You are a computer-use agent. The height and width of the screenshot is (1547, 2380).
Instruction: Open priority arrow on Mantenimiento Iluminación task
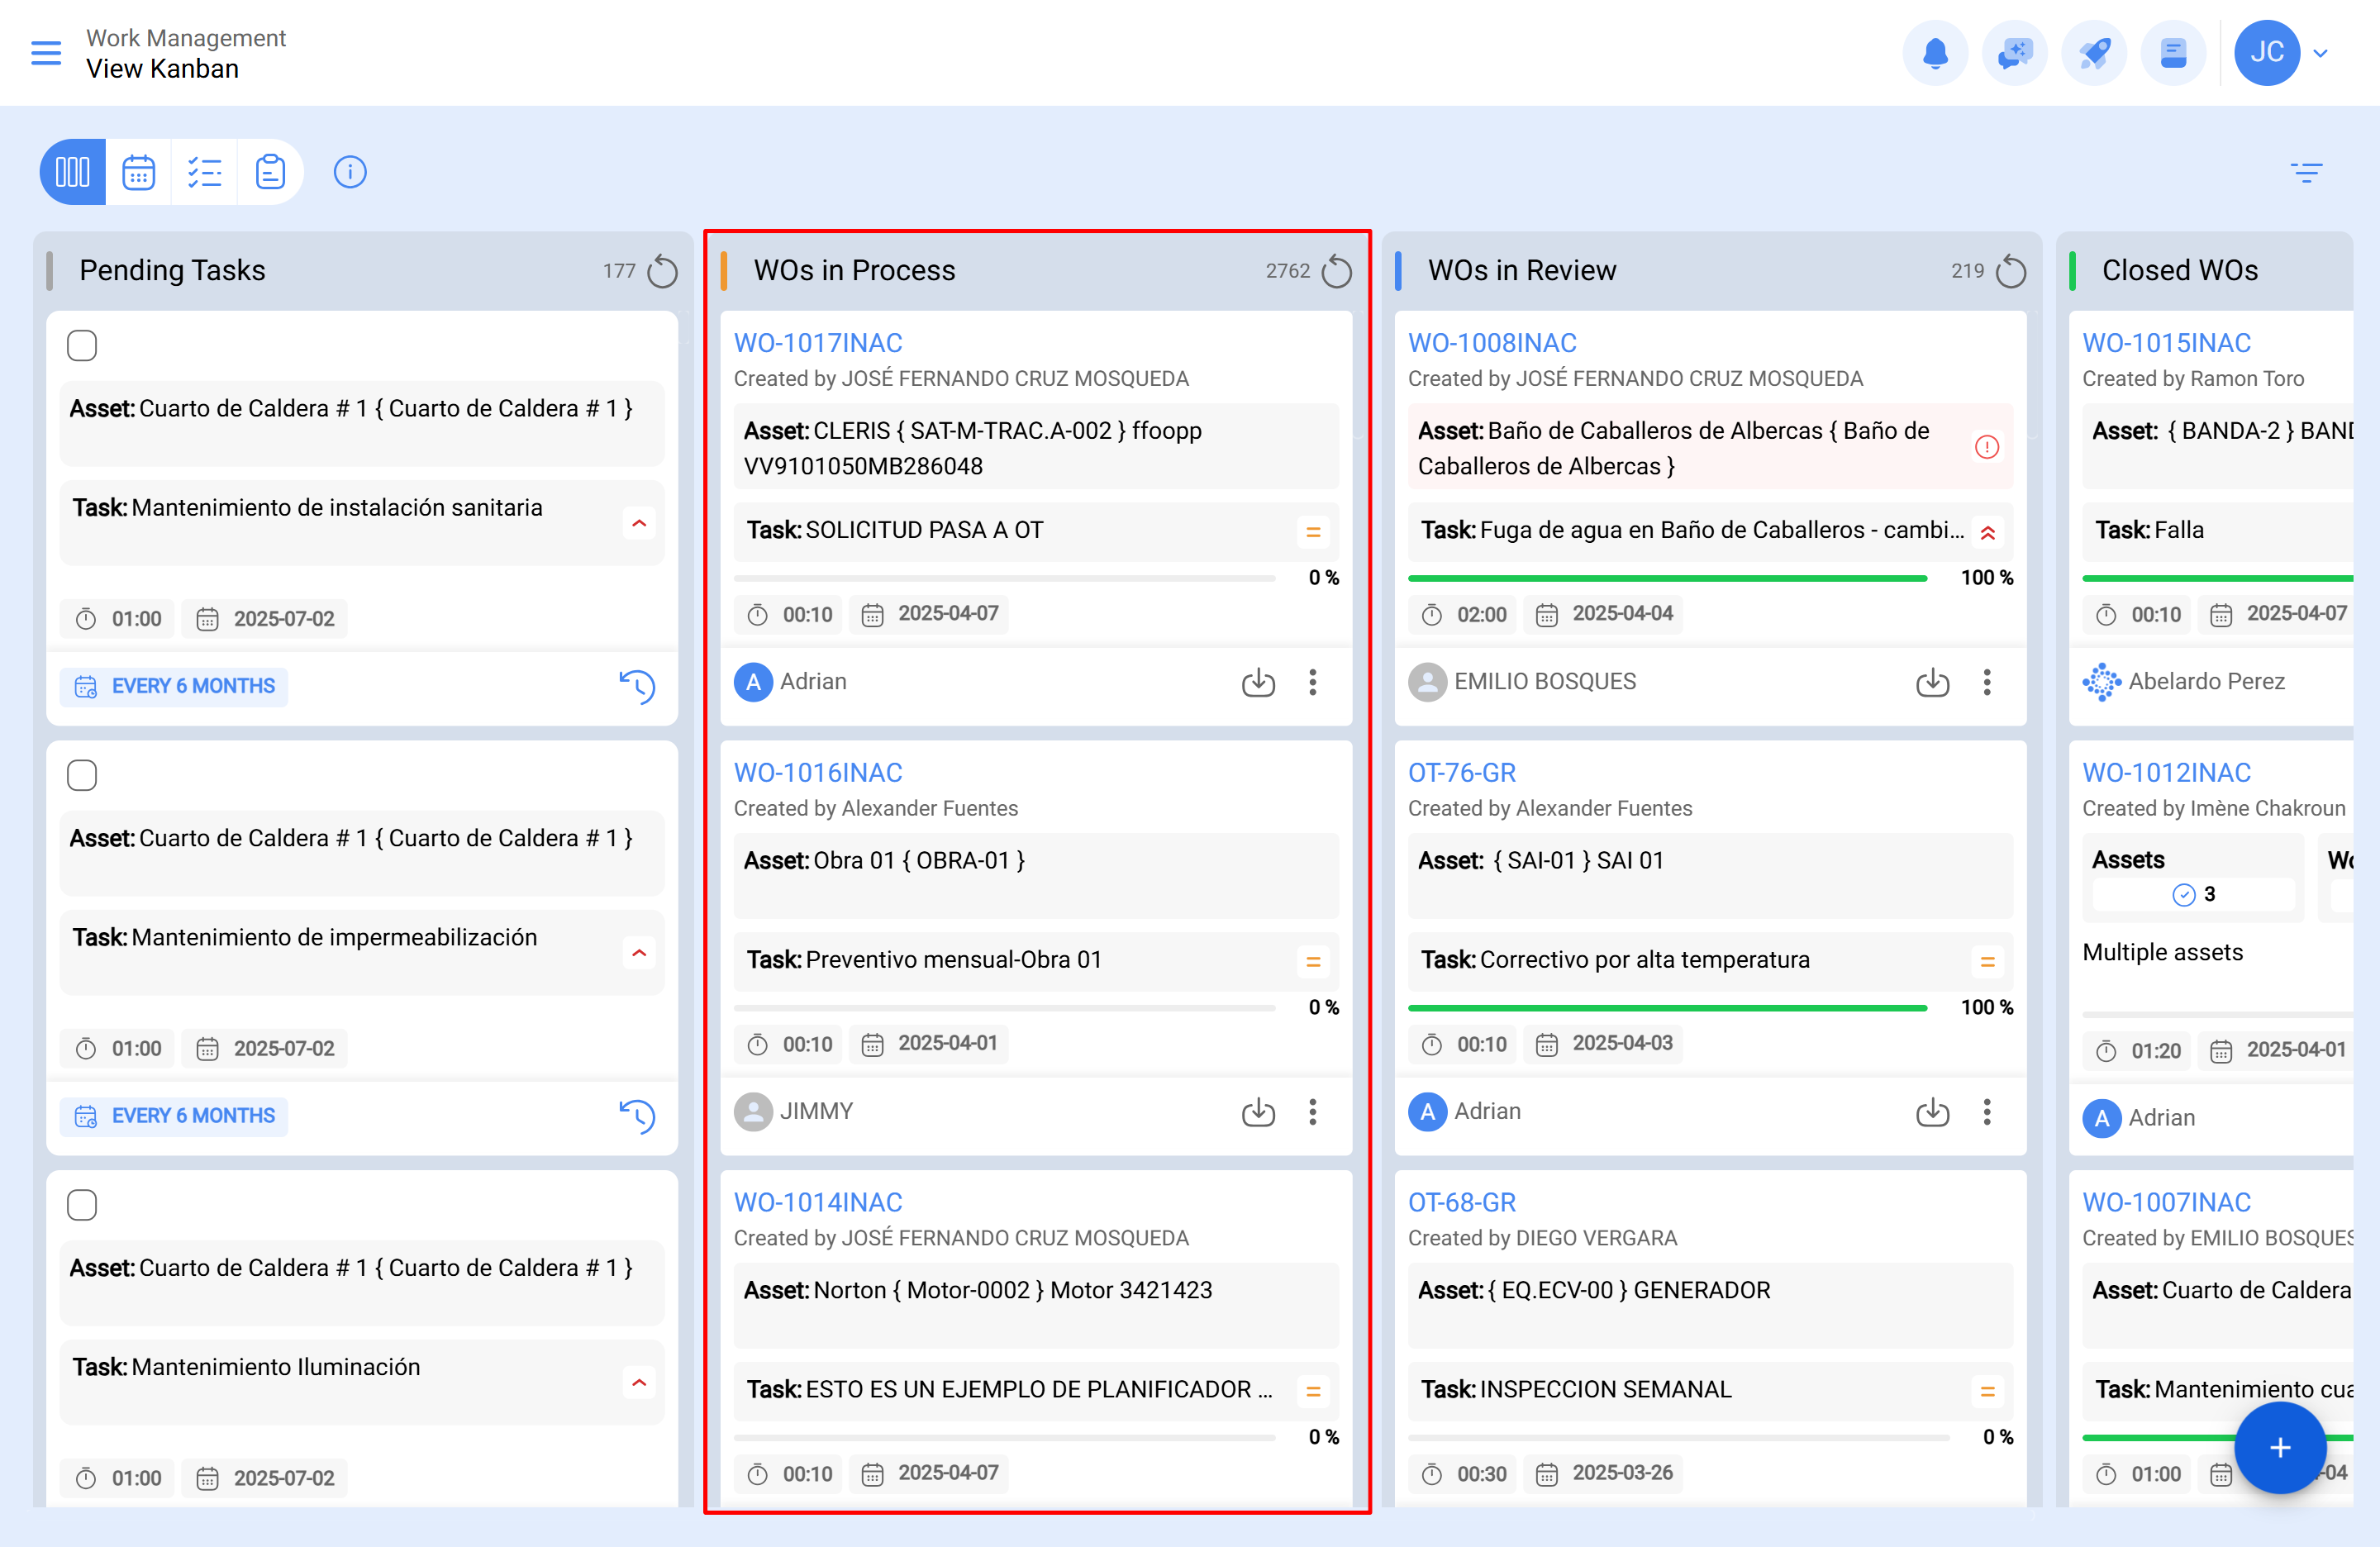pyautogui.click(x=639, y=1383)
